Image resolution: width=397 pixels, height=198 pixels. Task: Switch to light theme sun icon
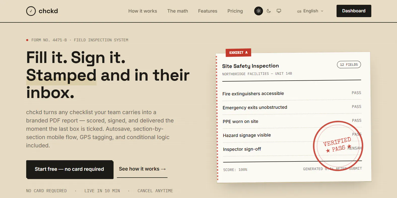[x=258, y=11]
